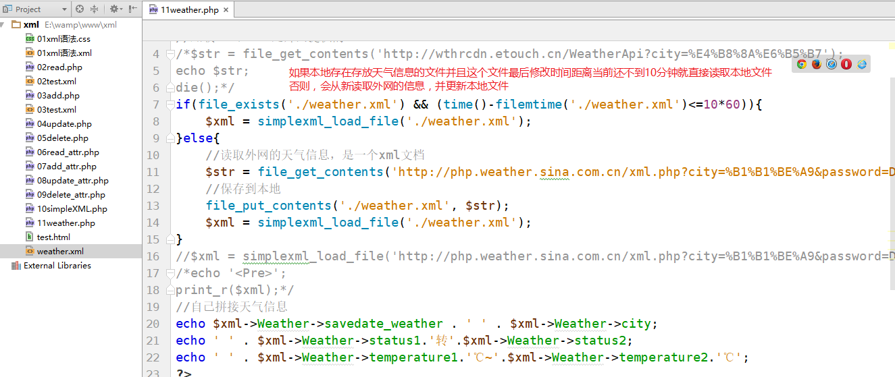Collapse all project tree nodes icon
The height and width of the screenshot is (377, 895).
(95, 9)
